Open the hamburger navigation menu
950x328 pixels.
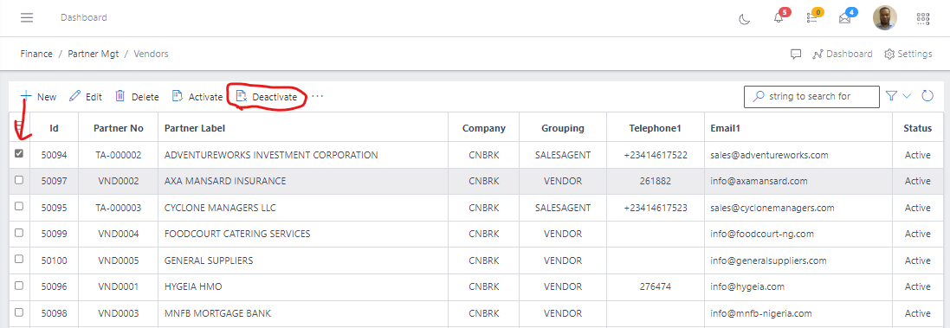click(x=27, y=17)
